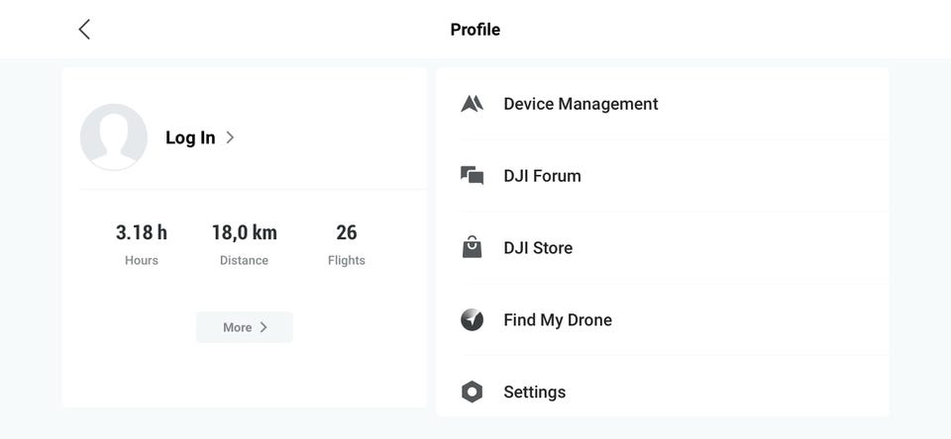Open Find My Drone entry
Viewport: 951px width, 439px height.
(x=663, y=319)
